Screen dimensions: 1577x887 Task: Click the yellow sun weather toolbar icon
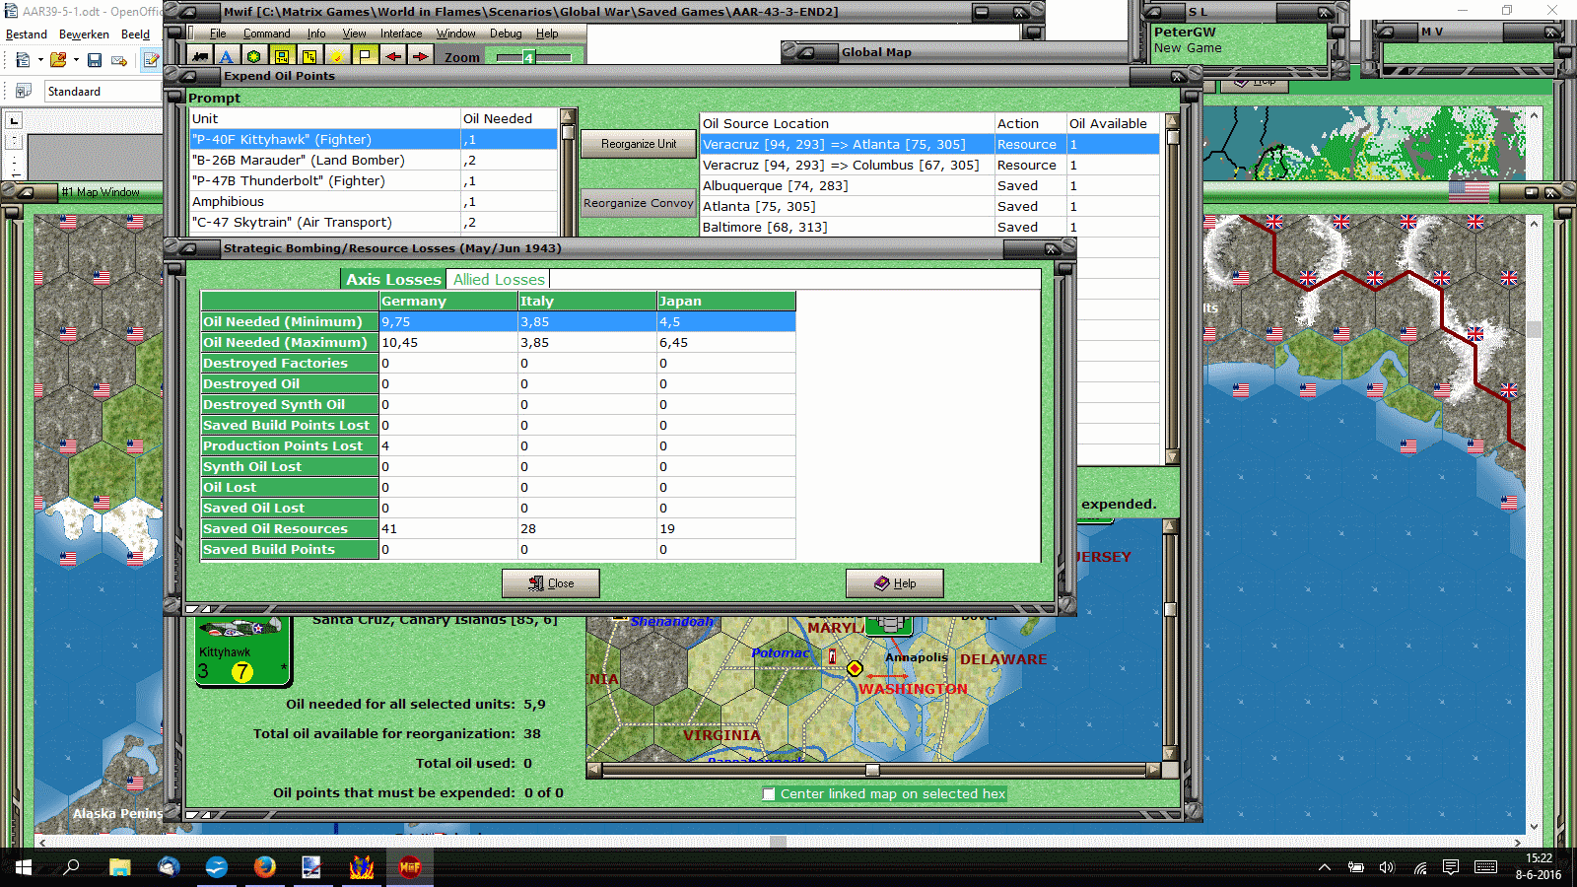(337, 56)
